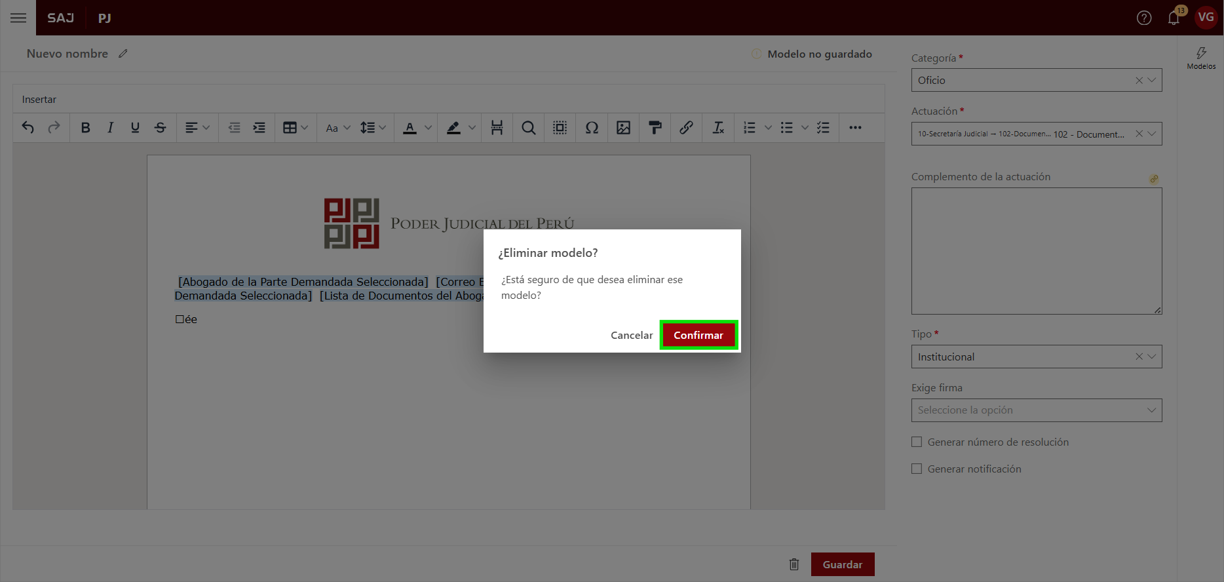Select all content icon
Screen dimensions: 1224x582
560,127
